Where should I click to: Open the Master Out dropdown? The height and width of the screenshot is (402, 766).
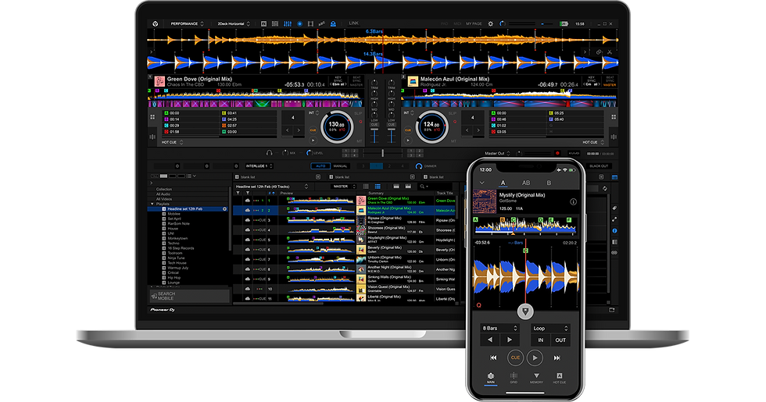[x=497, y=153]
